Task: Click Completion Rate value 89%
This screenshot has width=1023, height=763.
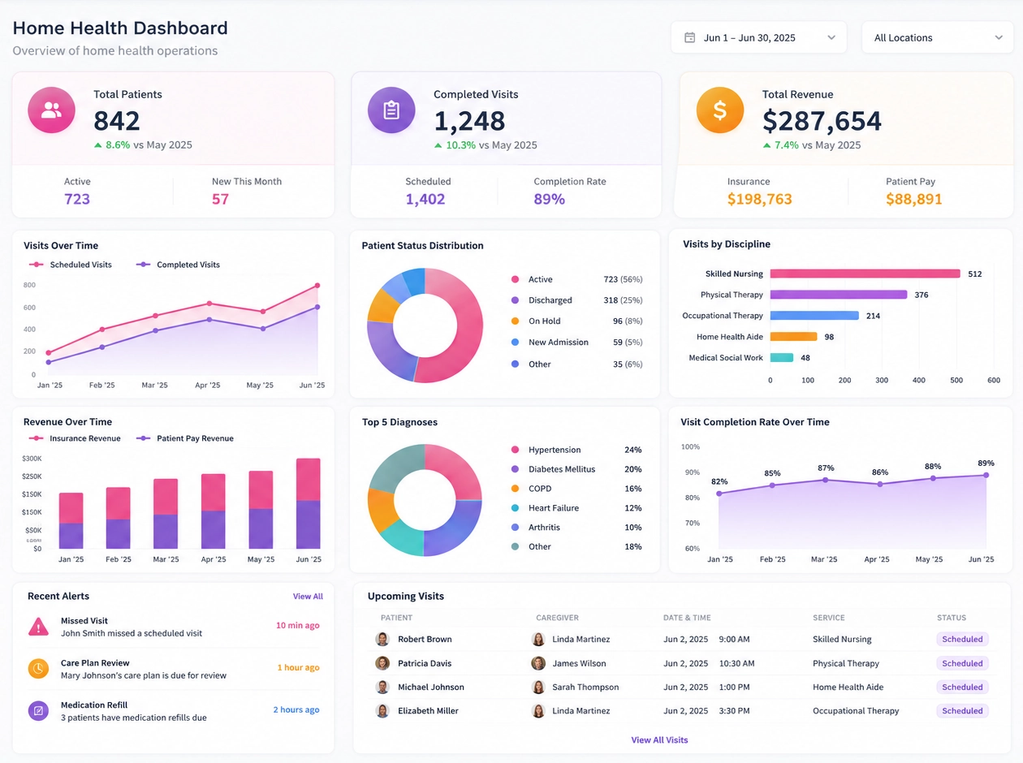Action: pyautogui.click(x=549, y=199)
